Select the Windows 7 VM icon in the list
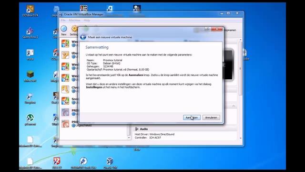This screenshot has height=172, width=305. [65, 43]
